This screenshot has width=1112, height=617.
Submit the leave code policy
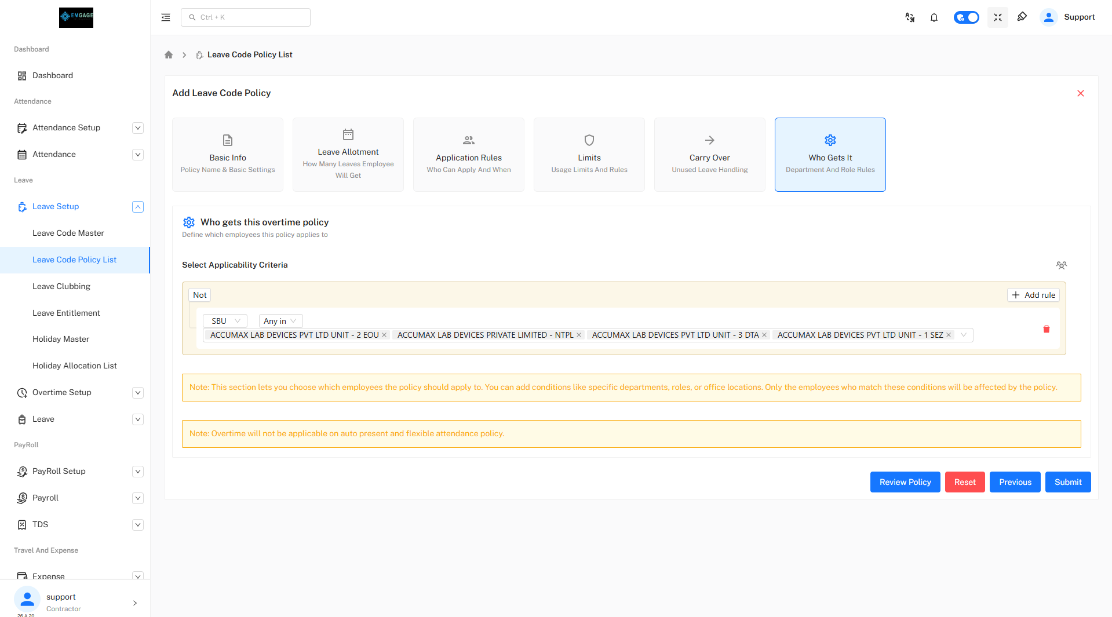[x=1068, y=482]
